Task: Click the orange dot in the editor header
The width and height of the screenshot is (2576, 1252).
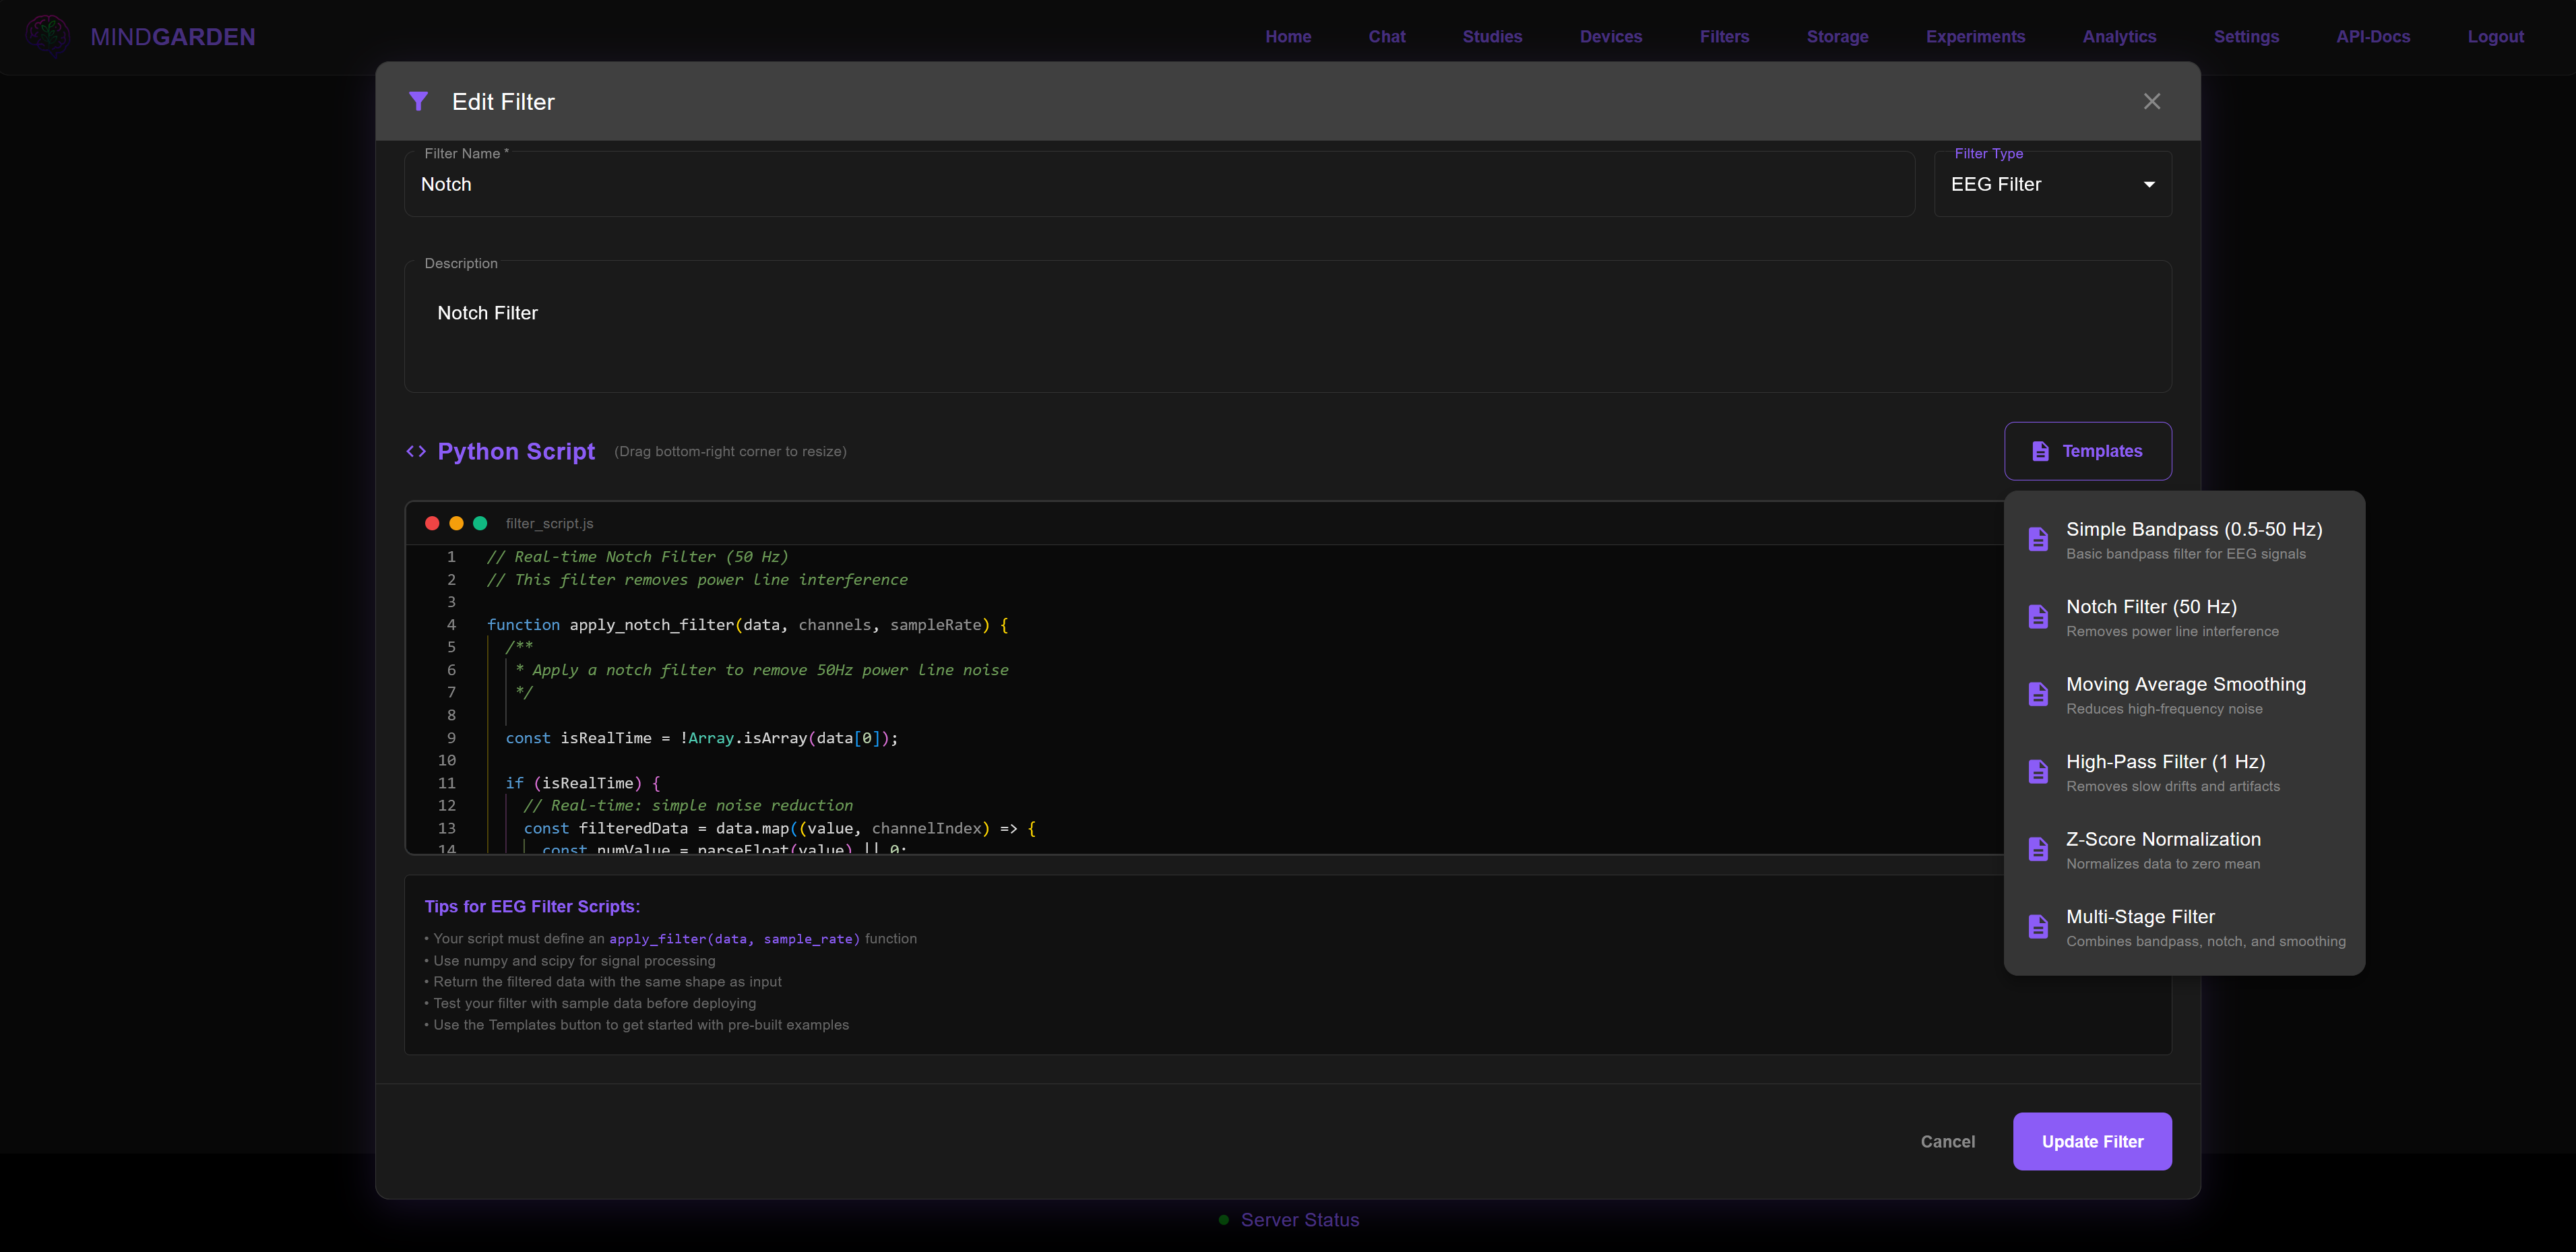Action: tap(456, 523)
